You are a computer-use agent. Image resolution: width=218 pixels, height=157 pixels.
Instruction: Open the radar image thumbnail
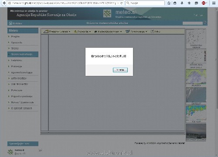196,114
